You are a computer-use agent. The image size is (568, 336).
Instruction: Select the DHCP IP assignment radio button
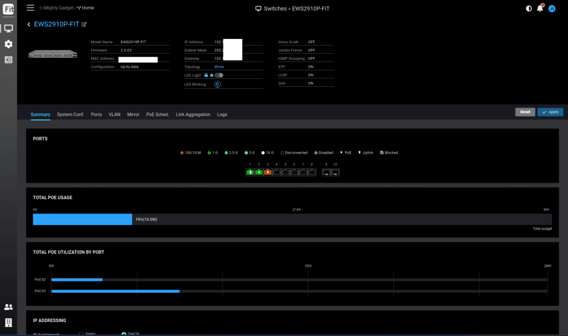pyautogui.click(x=124, y=334)
